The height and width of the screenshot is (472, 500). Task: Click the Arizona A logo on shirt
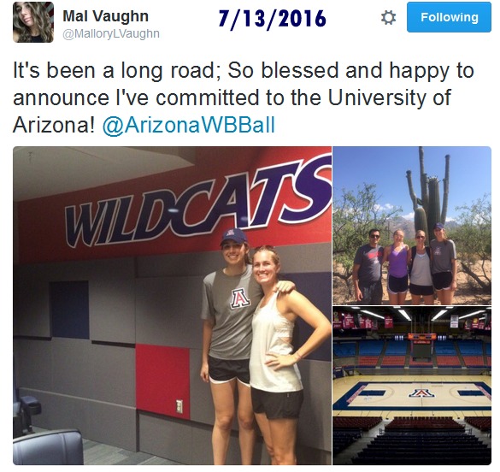tap(240, 298)
